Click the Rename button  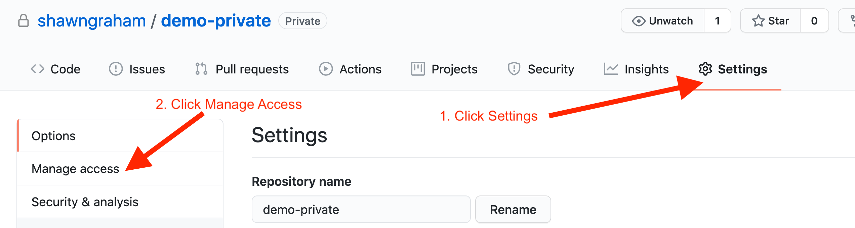point(513,210)
